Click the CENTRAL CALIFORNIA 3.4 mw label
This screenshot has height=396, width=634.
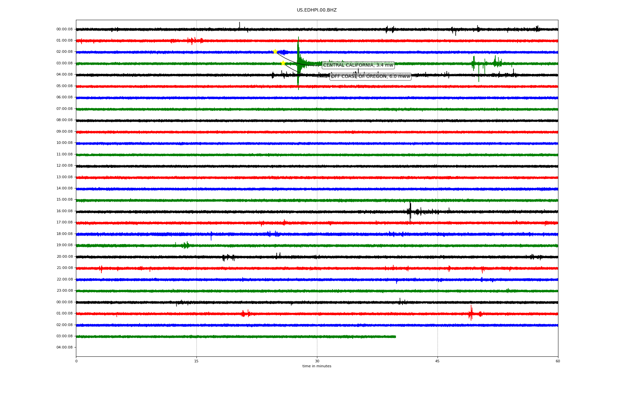coord(358,65)
